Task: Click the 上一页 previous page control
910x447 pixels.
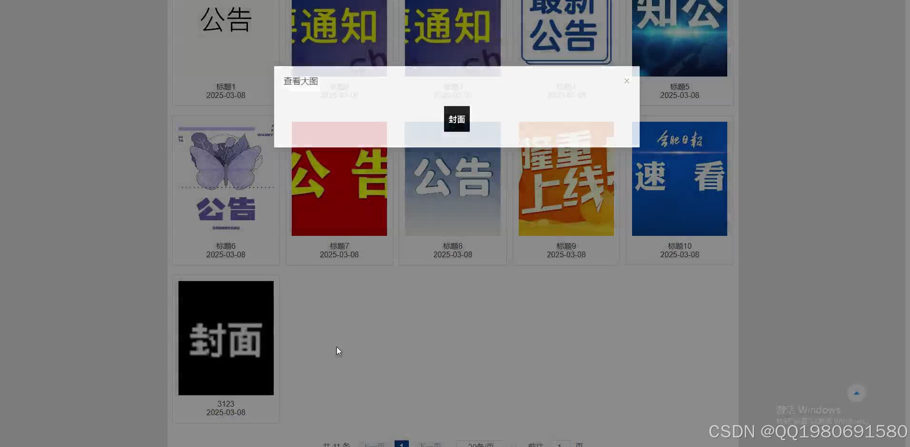Action: point(373,444)
